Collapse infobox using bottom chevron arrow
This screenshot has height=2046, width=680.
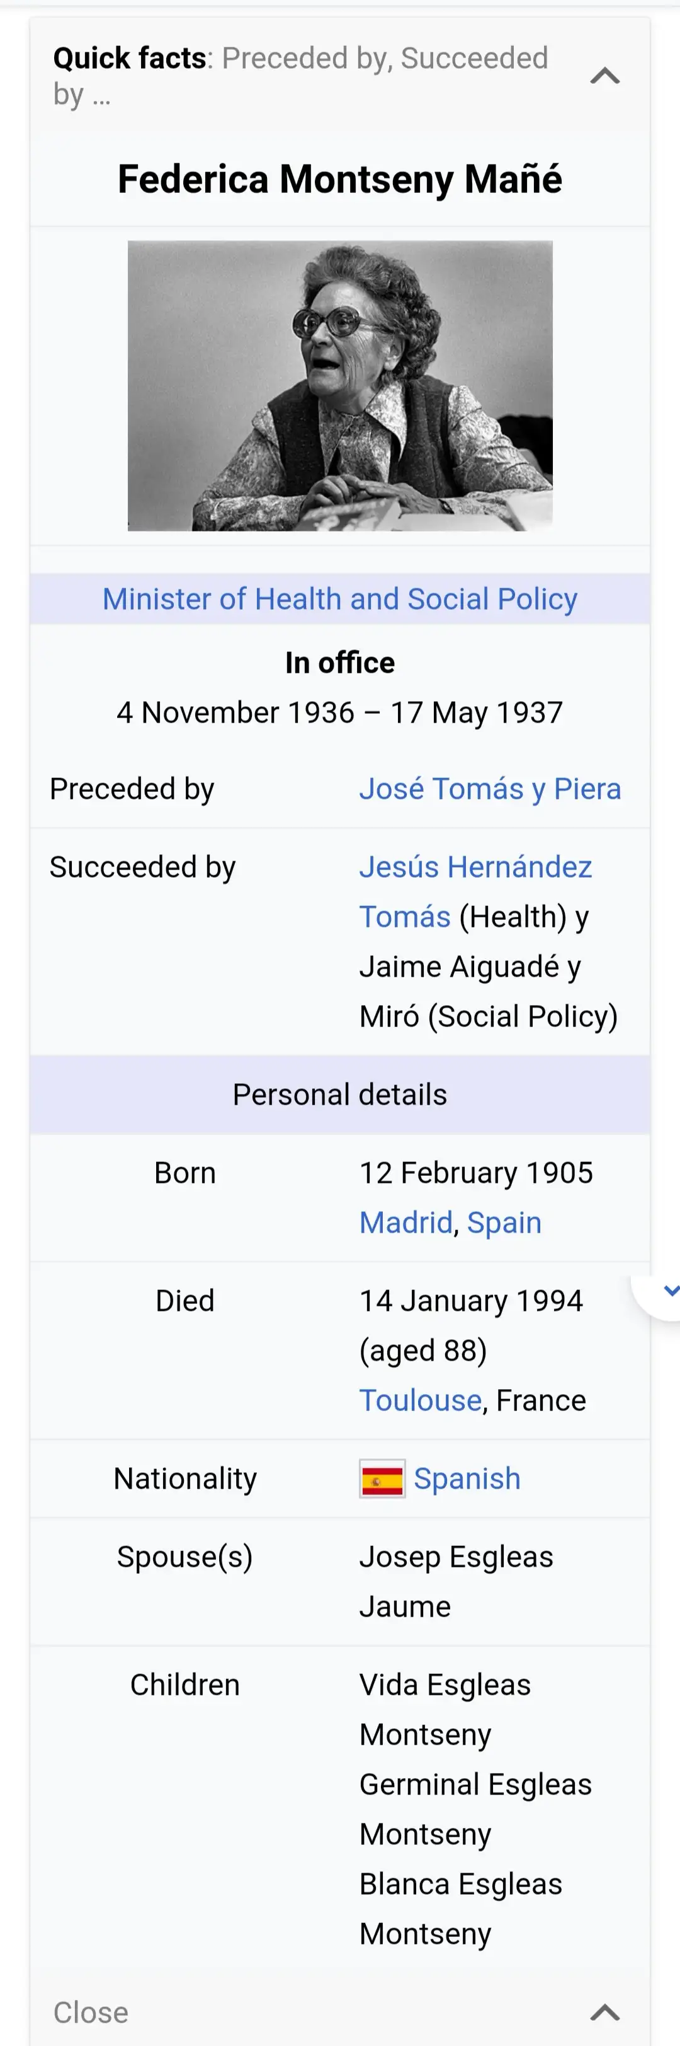pos(604,2012)
